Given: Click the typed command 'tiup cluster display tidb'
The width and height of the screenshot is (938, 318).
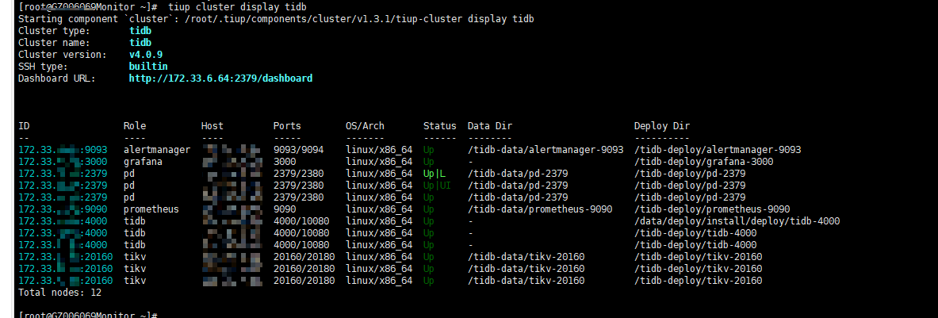Looking at the screenshot, I should pyautogui.click(x=238, y=7).
